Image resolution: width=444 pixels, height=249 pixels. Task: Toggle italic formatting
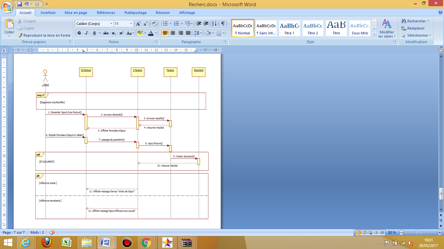pyautogui.click(x=86, y=33)
